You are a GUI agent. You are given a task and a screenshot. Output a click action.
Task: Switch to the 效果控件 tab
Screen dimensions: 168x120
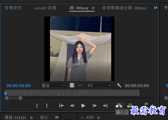(13, 8)
